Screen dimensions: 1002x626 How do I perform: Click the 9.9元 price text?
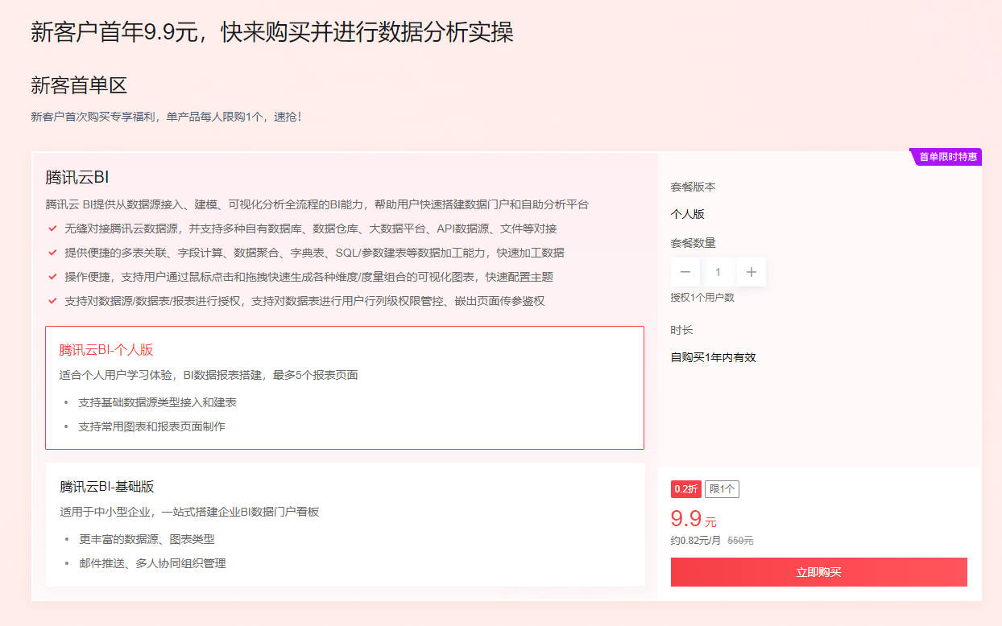tap(694, 519)
